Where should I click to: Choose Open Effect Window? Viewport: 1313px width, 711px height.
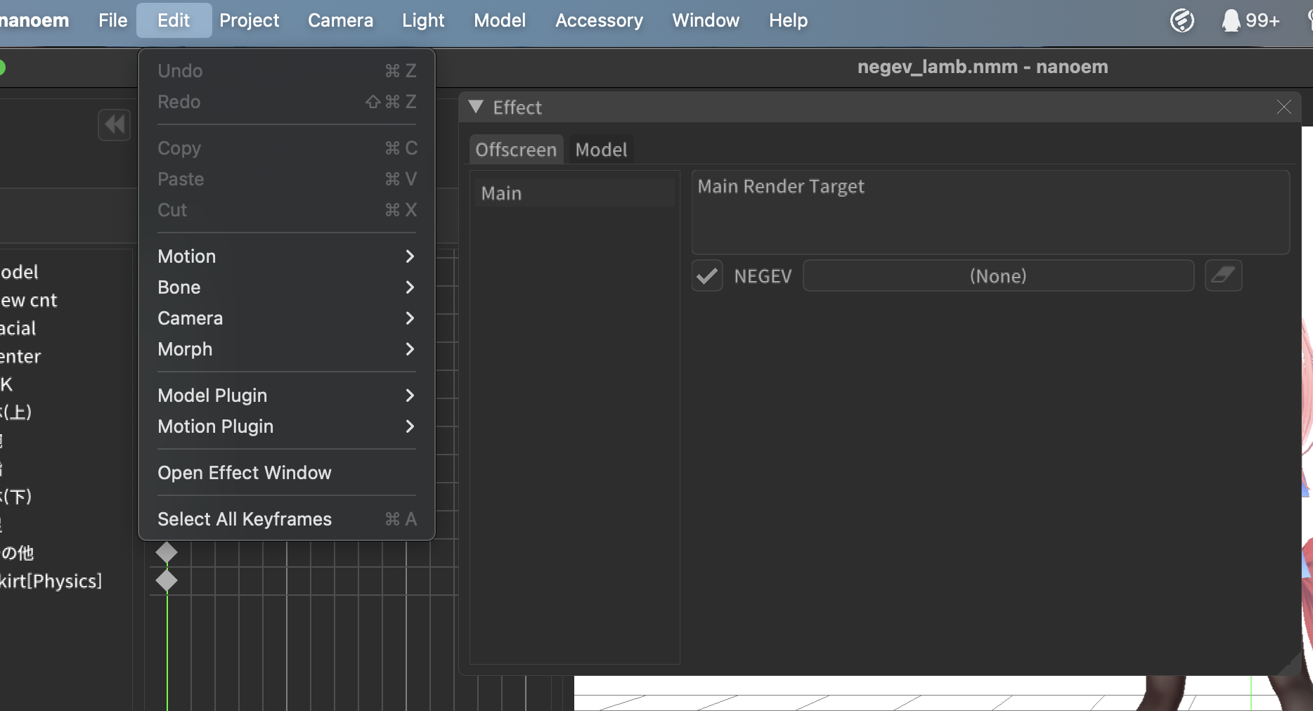[245, 473]
